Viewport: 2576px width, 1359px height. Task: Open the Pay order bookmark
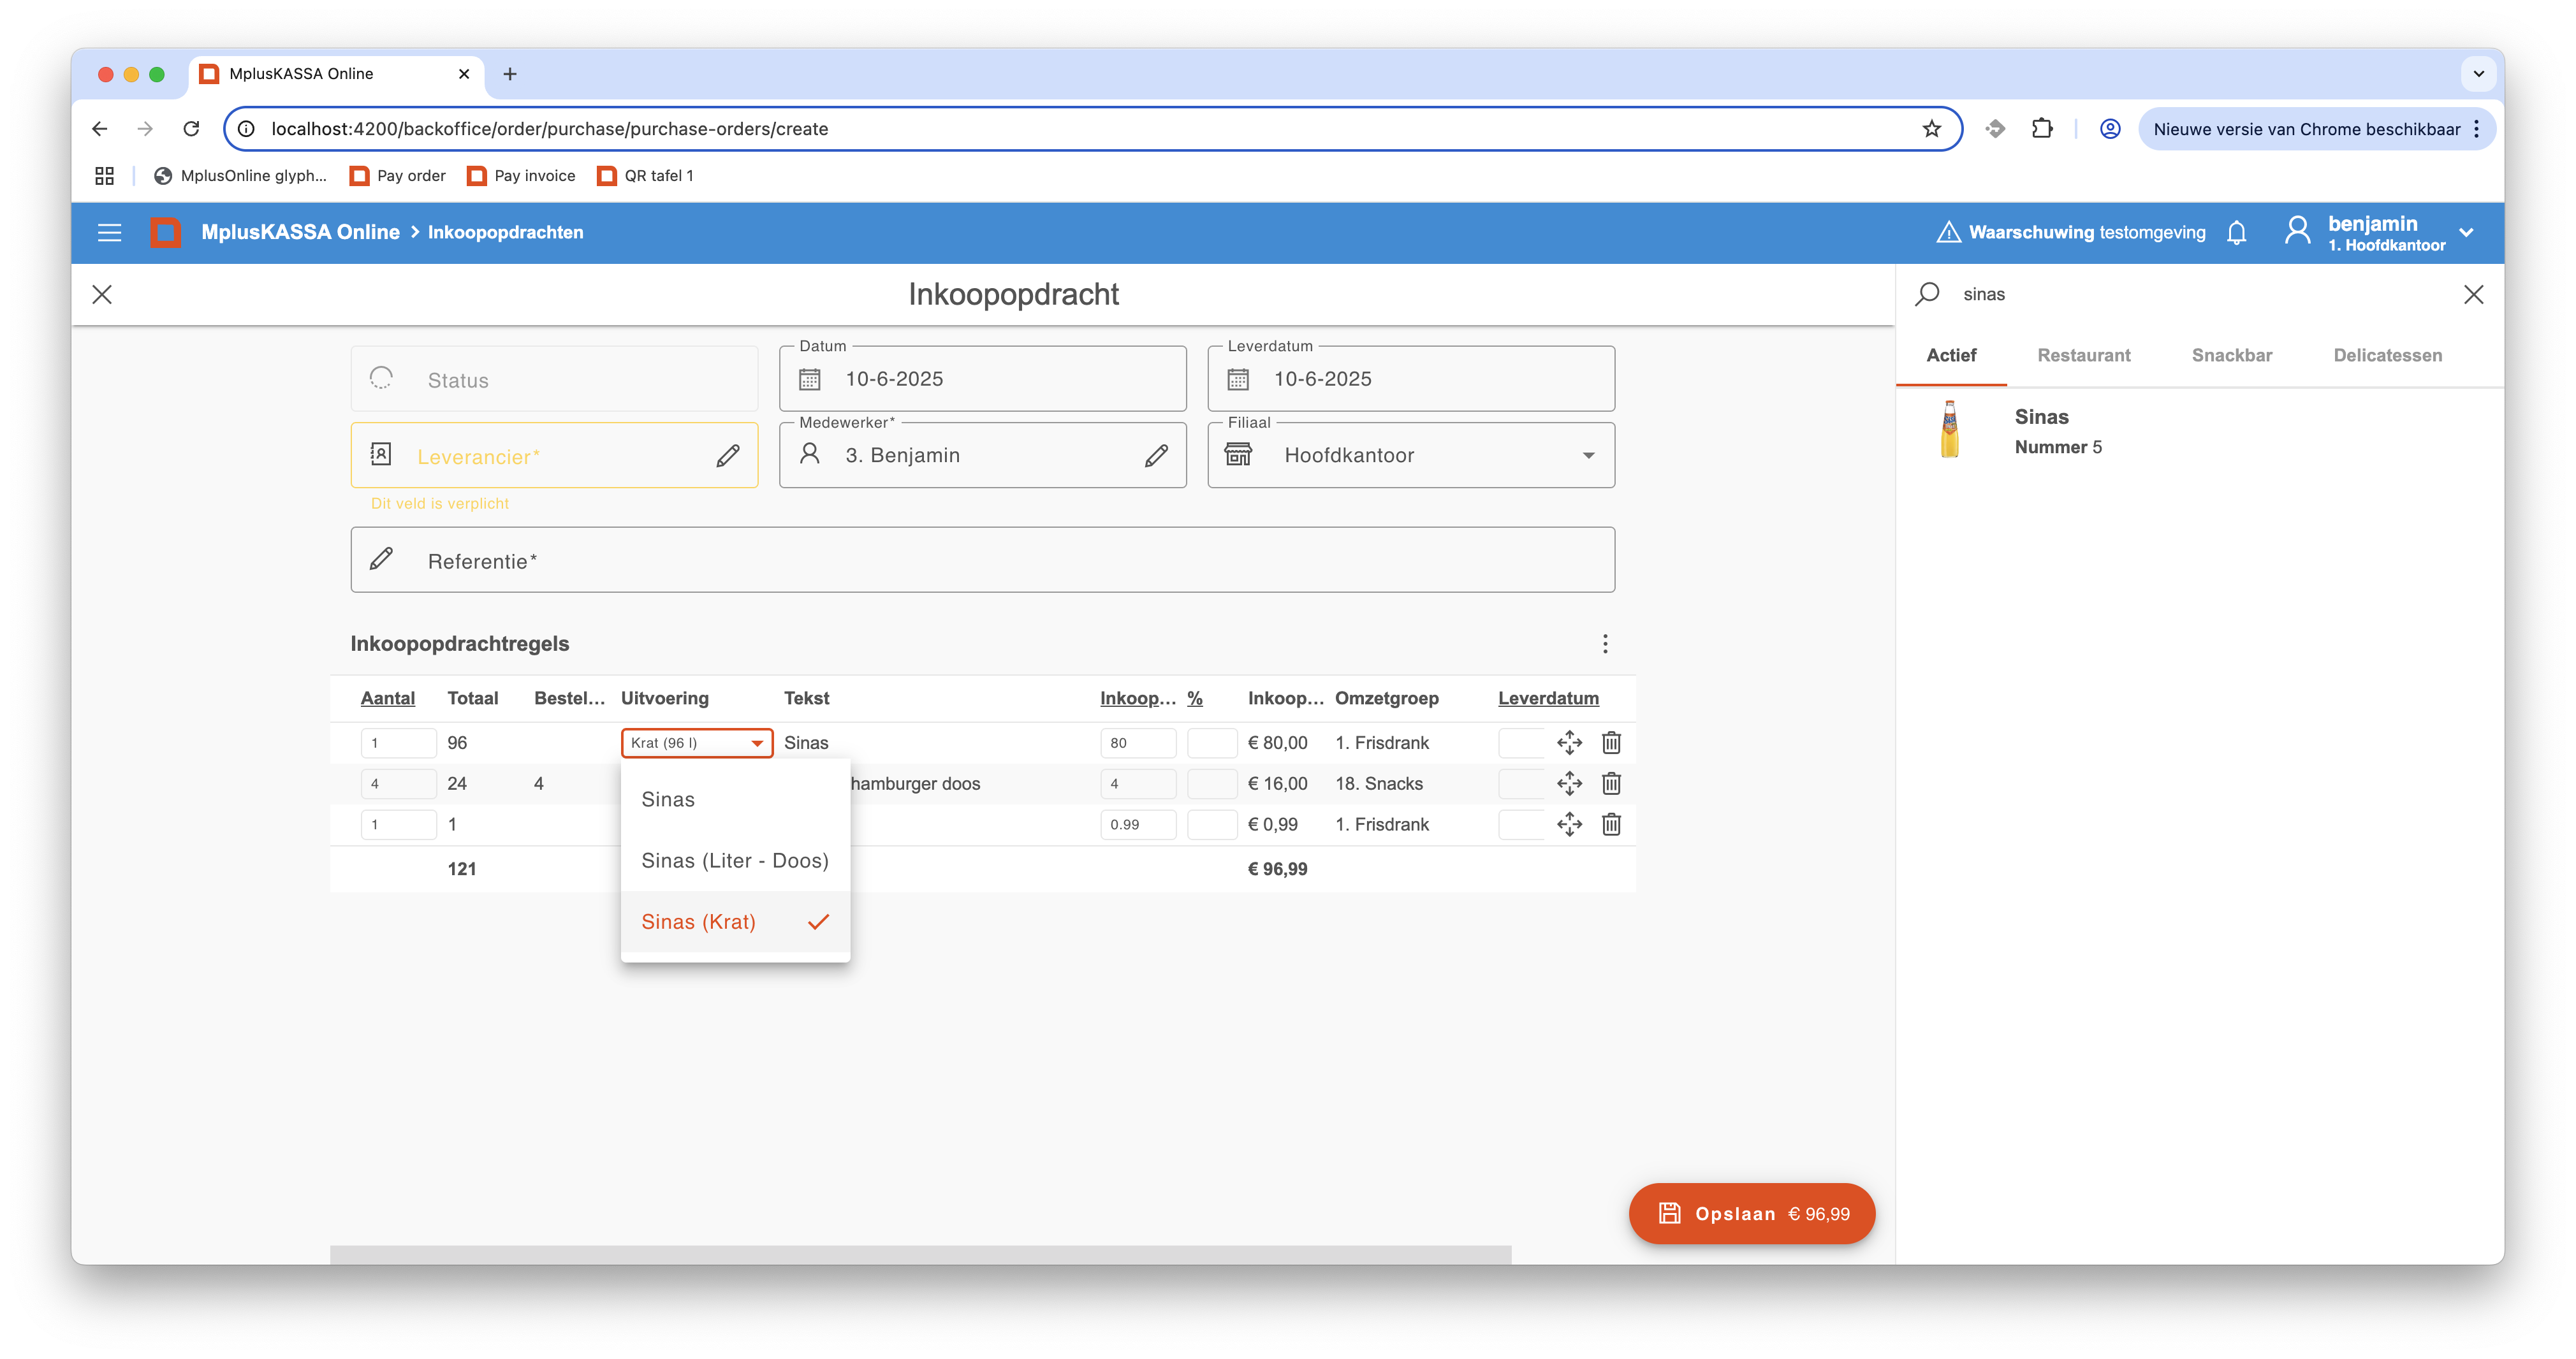(x=398, y=176)
